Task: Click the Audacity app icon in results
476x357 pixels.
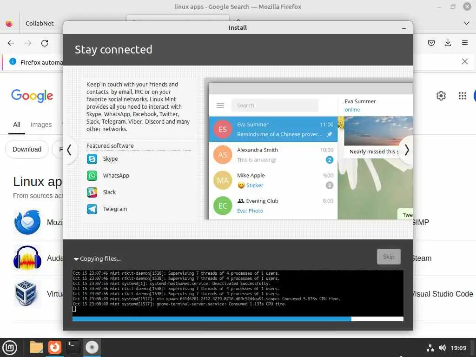Action: [x=27, y=258]
